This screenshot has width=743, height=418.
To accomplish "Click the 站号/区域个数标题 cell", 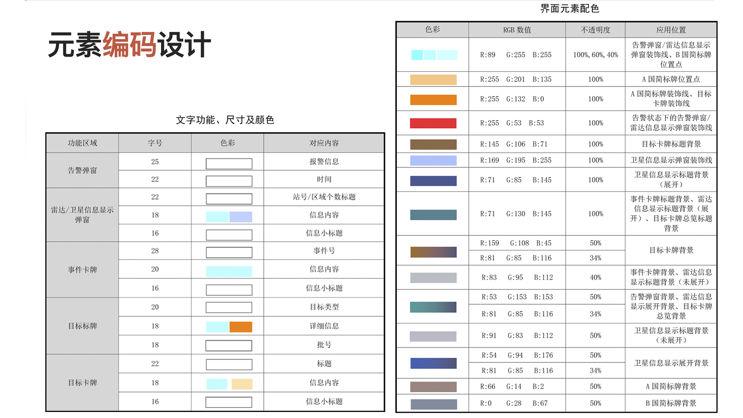I will [324, 197].
